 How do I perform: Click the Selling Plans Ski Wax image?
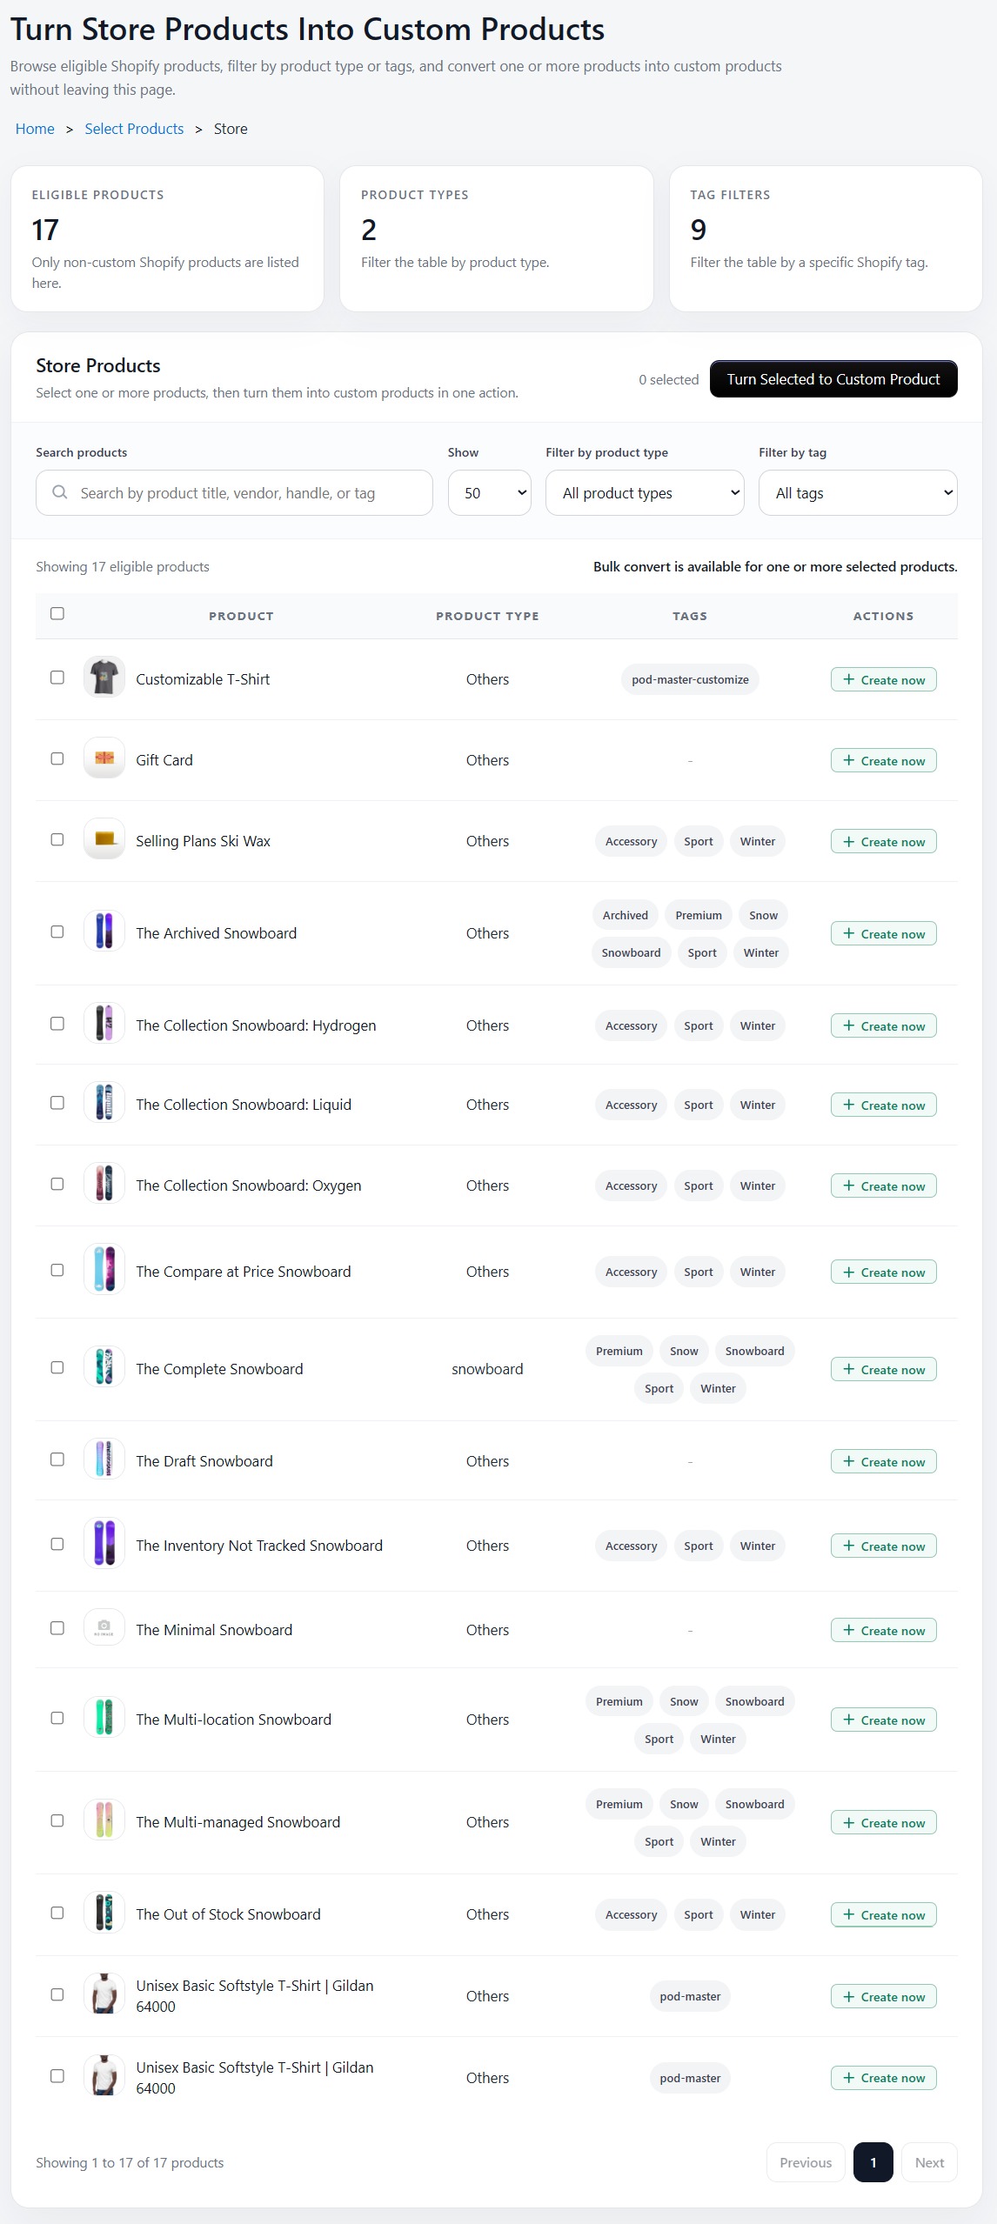[x=104, y=839]
